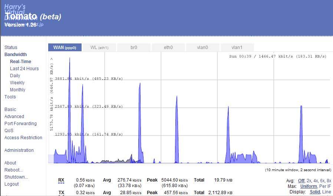Select the eth0 tab
The height and width of the screenshot is (196, 333).
point(168,48)
